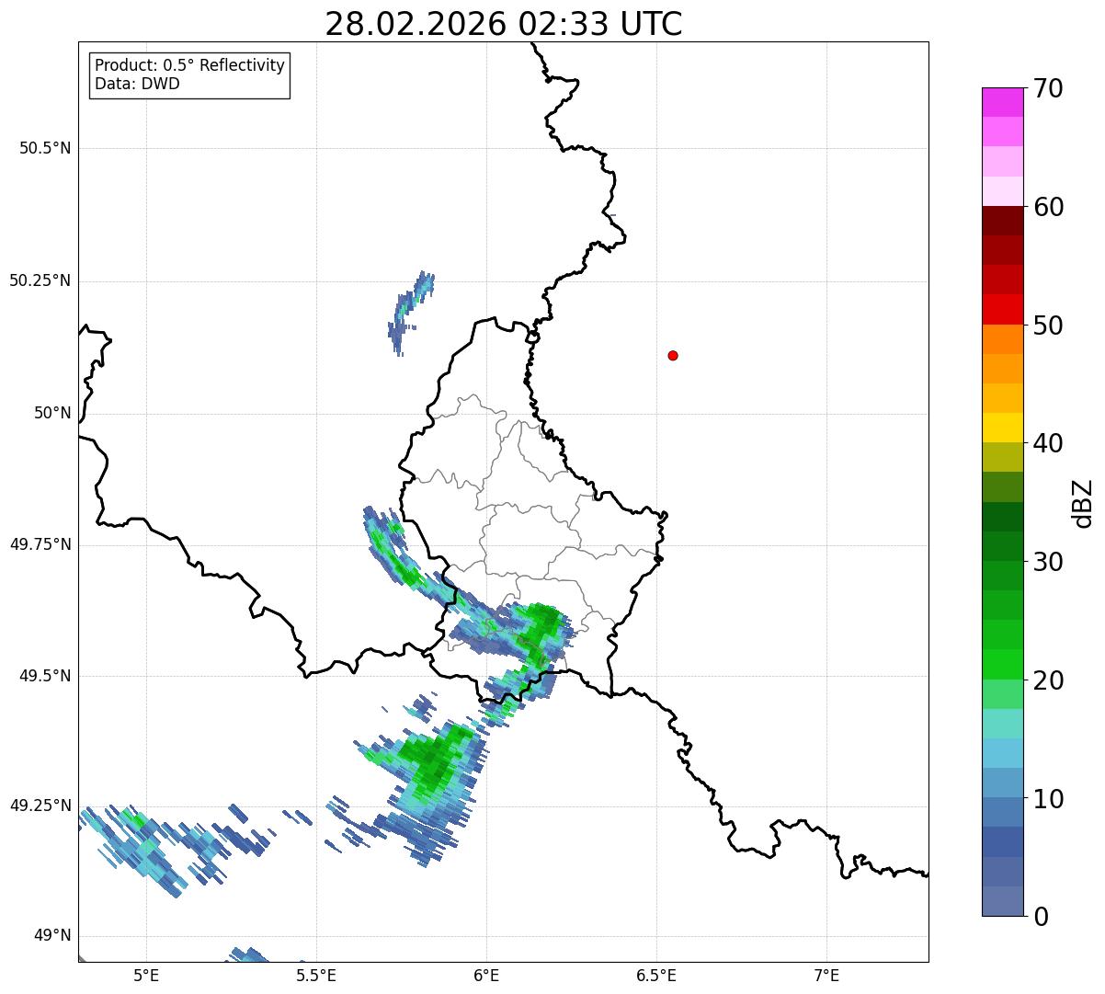Click the longitude label 5°E
The image size is (1105, 994).
(146, 975)
